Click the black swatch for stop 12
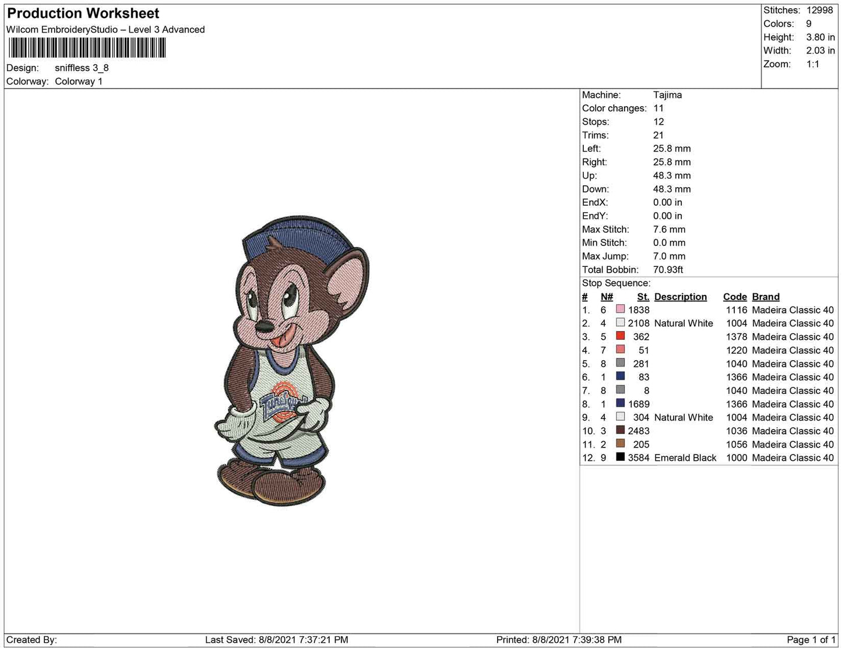The height and width of the screenshot is (648, 842). pos(620,457)
